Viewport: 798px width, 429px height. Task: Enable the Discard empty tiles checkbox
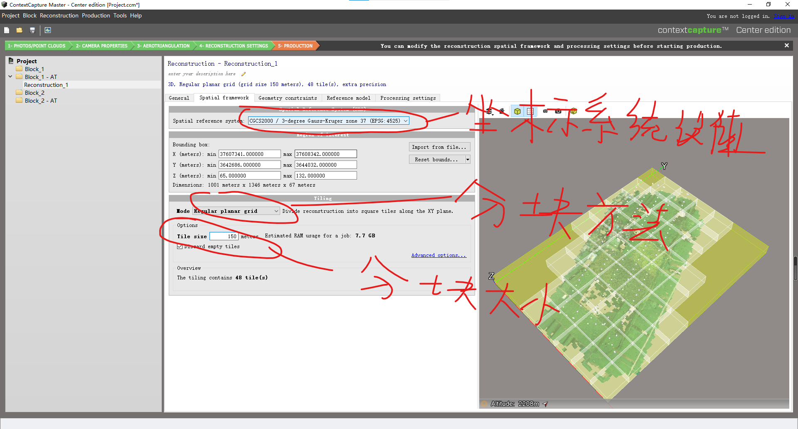(180, 246)
